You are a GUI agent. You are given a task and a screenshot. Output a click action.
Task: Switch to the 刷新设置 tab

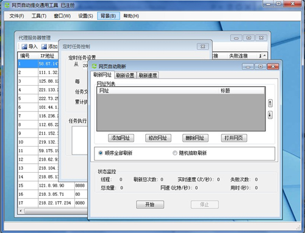[x=125, y=75]
